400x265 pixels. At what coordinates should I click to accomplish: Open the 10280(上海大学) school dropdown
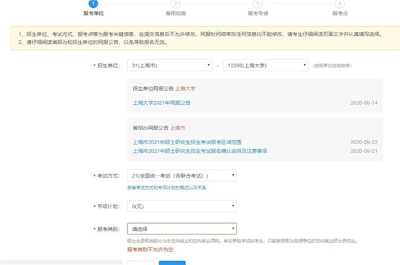click(265, 65)
